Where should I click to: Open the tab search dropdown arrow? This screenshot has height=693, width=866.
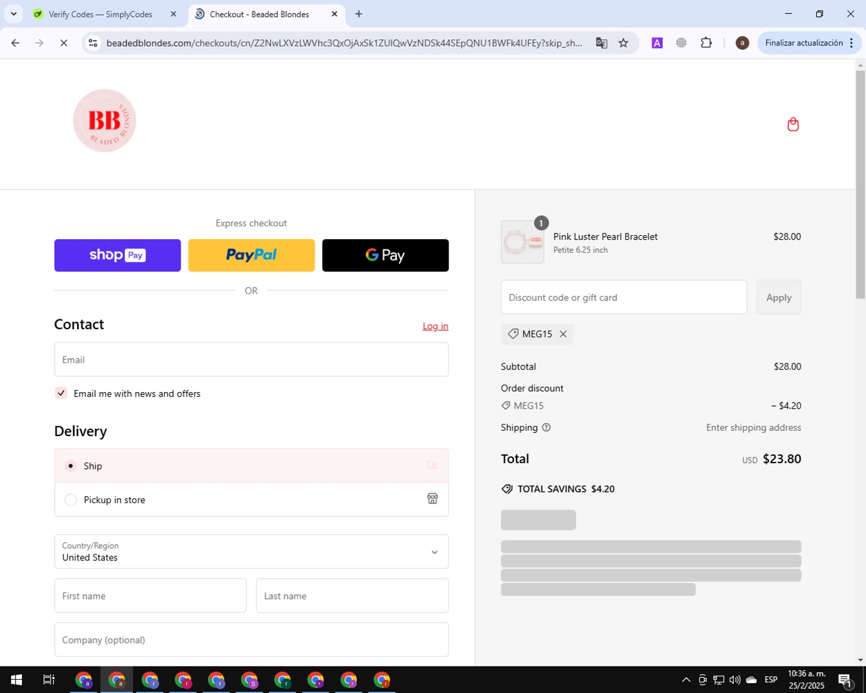click(14, 14)
